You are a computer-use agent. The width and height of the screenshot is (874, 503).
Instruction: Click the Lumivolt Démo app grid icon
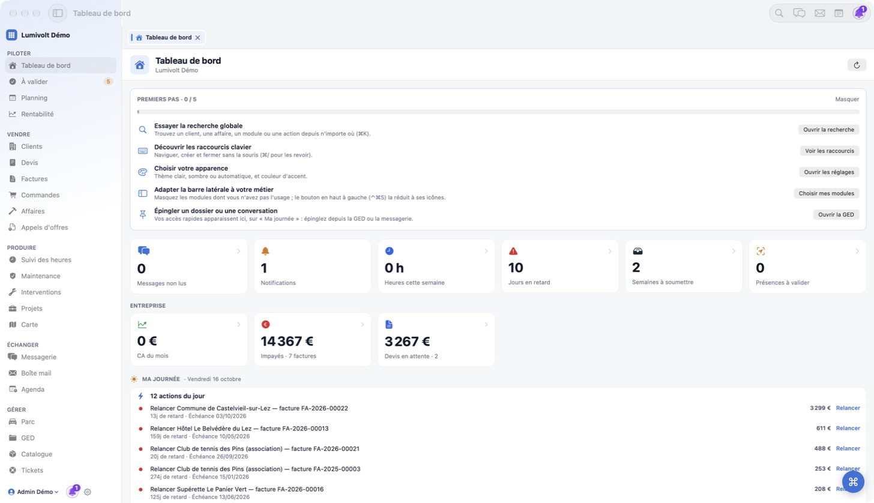pyautogui.click(x=11, y=35)
